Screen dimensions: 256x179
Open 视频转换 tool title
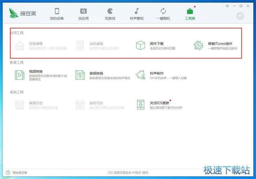click(36, 71)
